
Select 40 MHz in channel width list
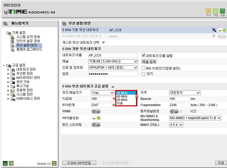coord(126,96)
